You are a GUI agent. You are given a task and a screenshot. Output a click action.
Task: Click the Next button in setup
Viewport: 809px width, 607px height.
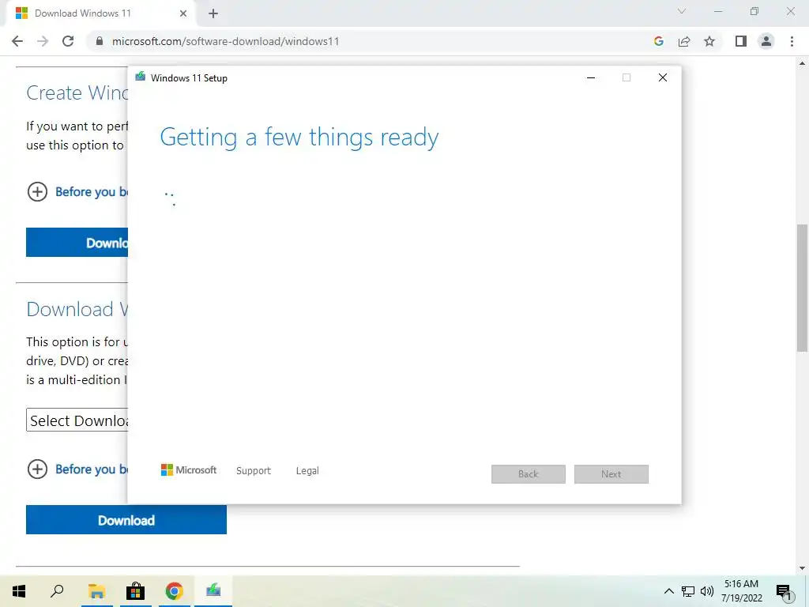(611, 474)
